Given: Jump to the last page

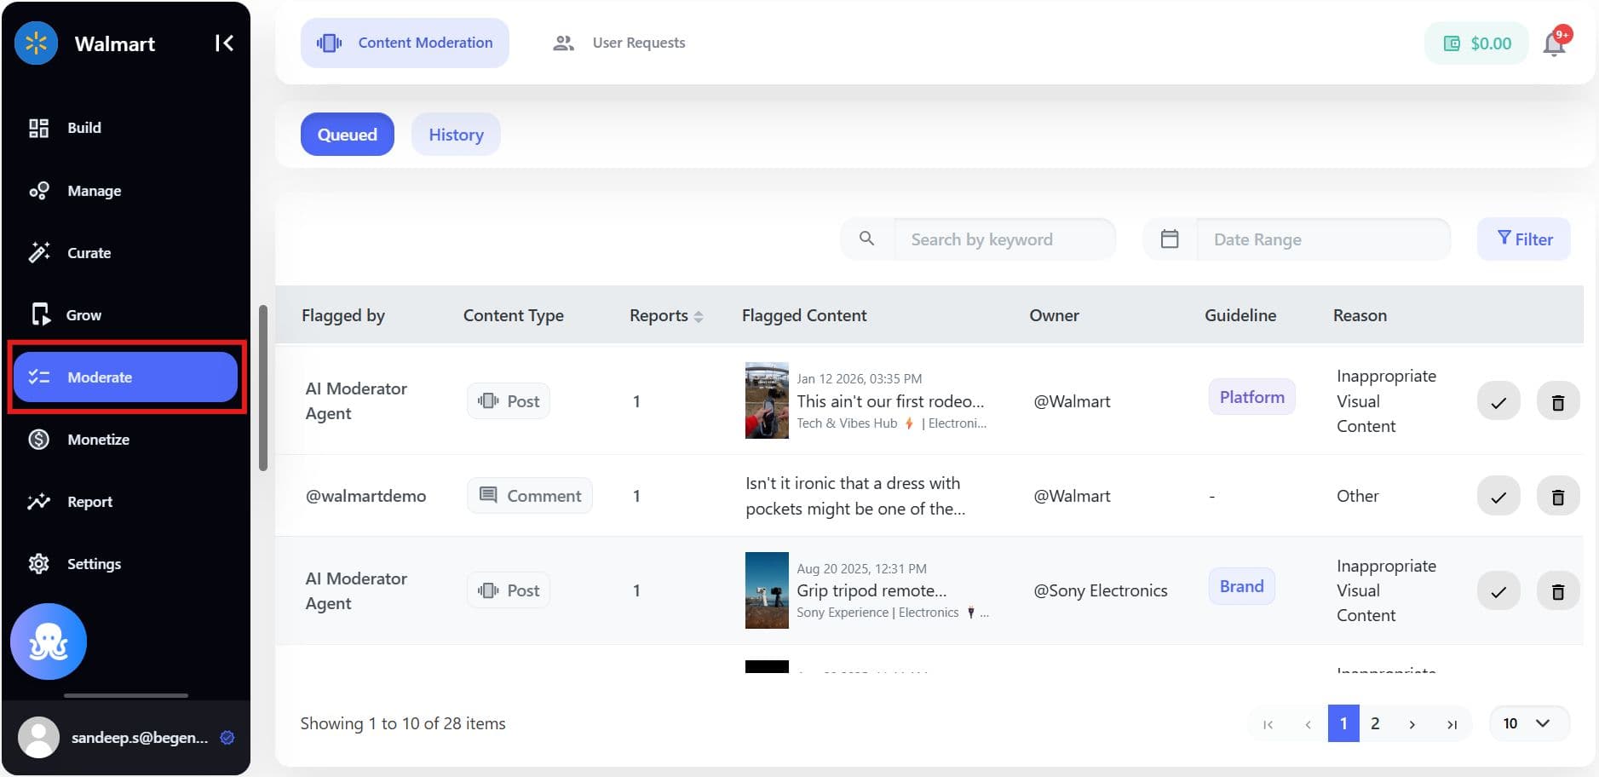Looking at the screenshot, I should pos(1452,724).
